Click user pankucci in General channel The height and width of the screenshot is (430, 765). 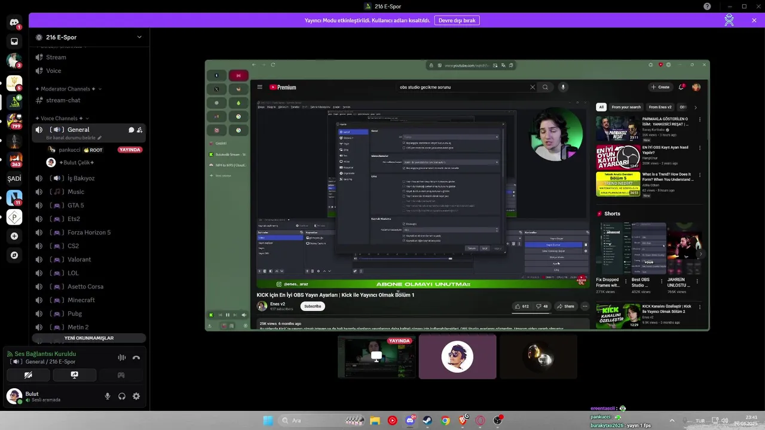[94, 150]
